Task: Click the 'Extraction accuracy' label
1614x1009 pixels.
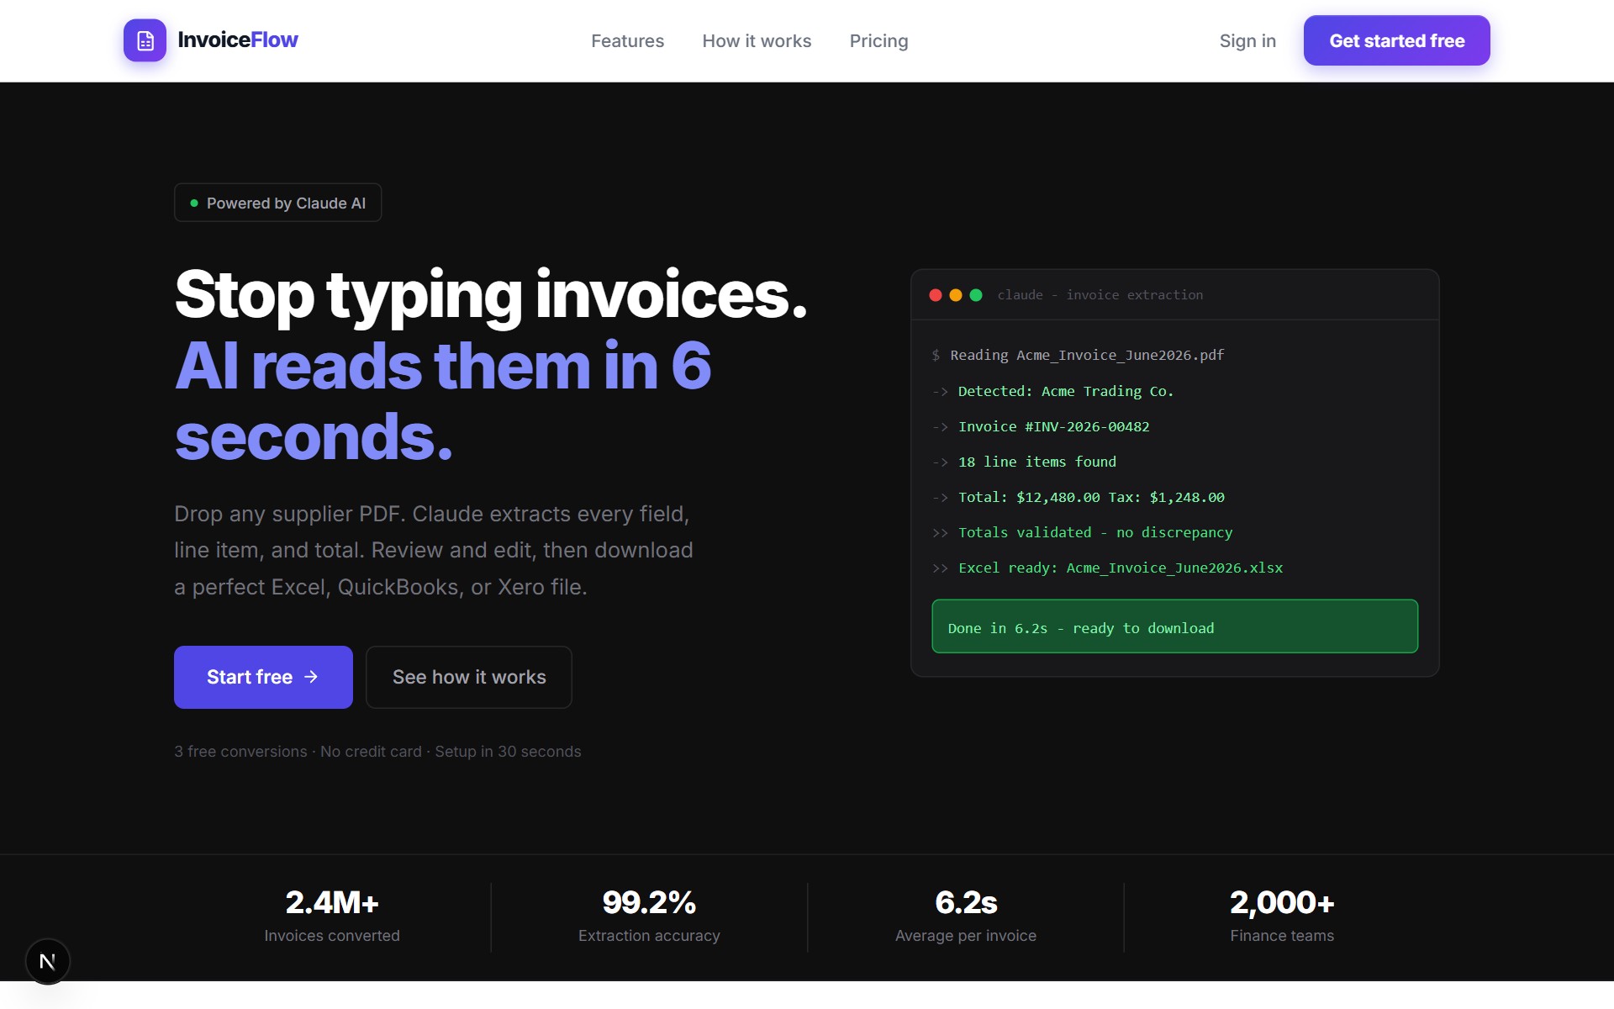Action: point(649,936)
